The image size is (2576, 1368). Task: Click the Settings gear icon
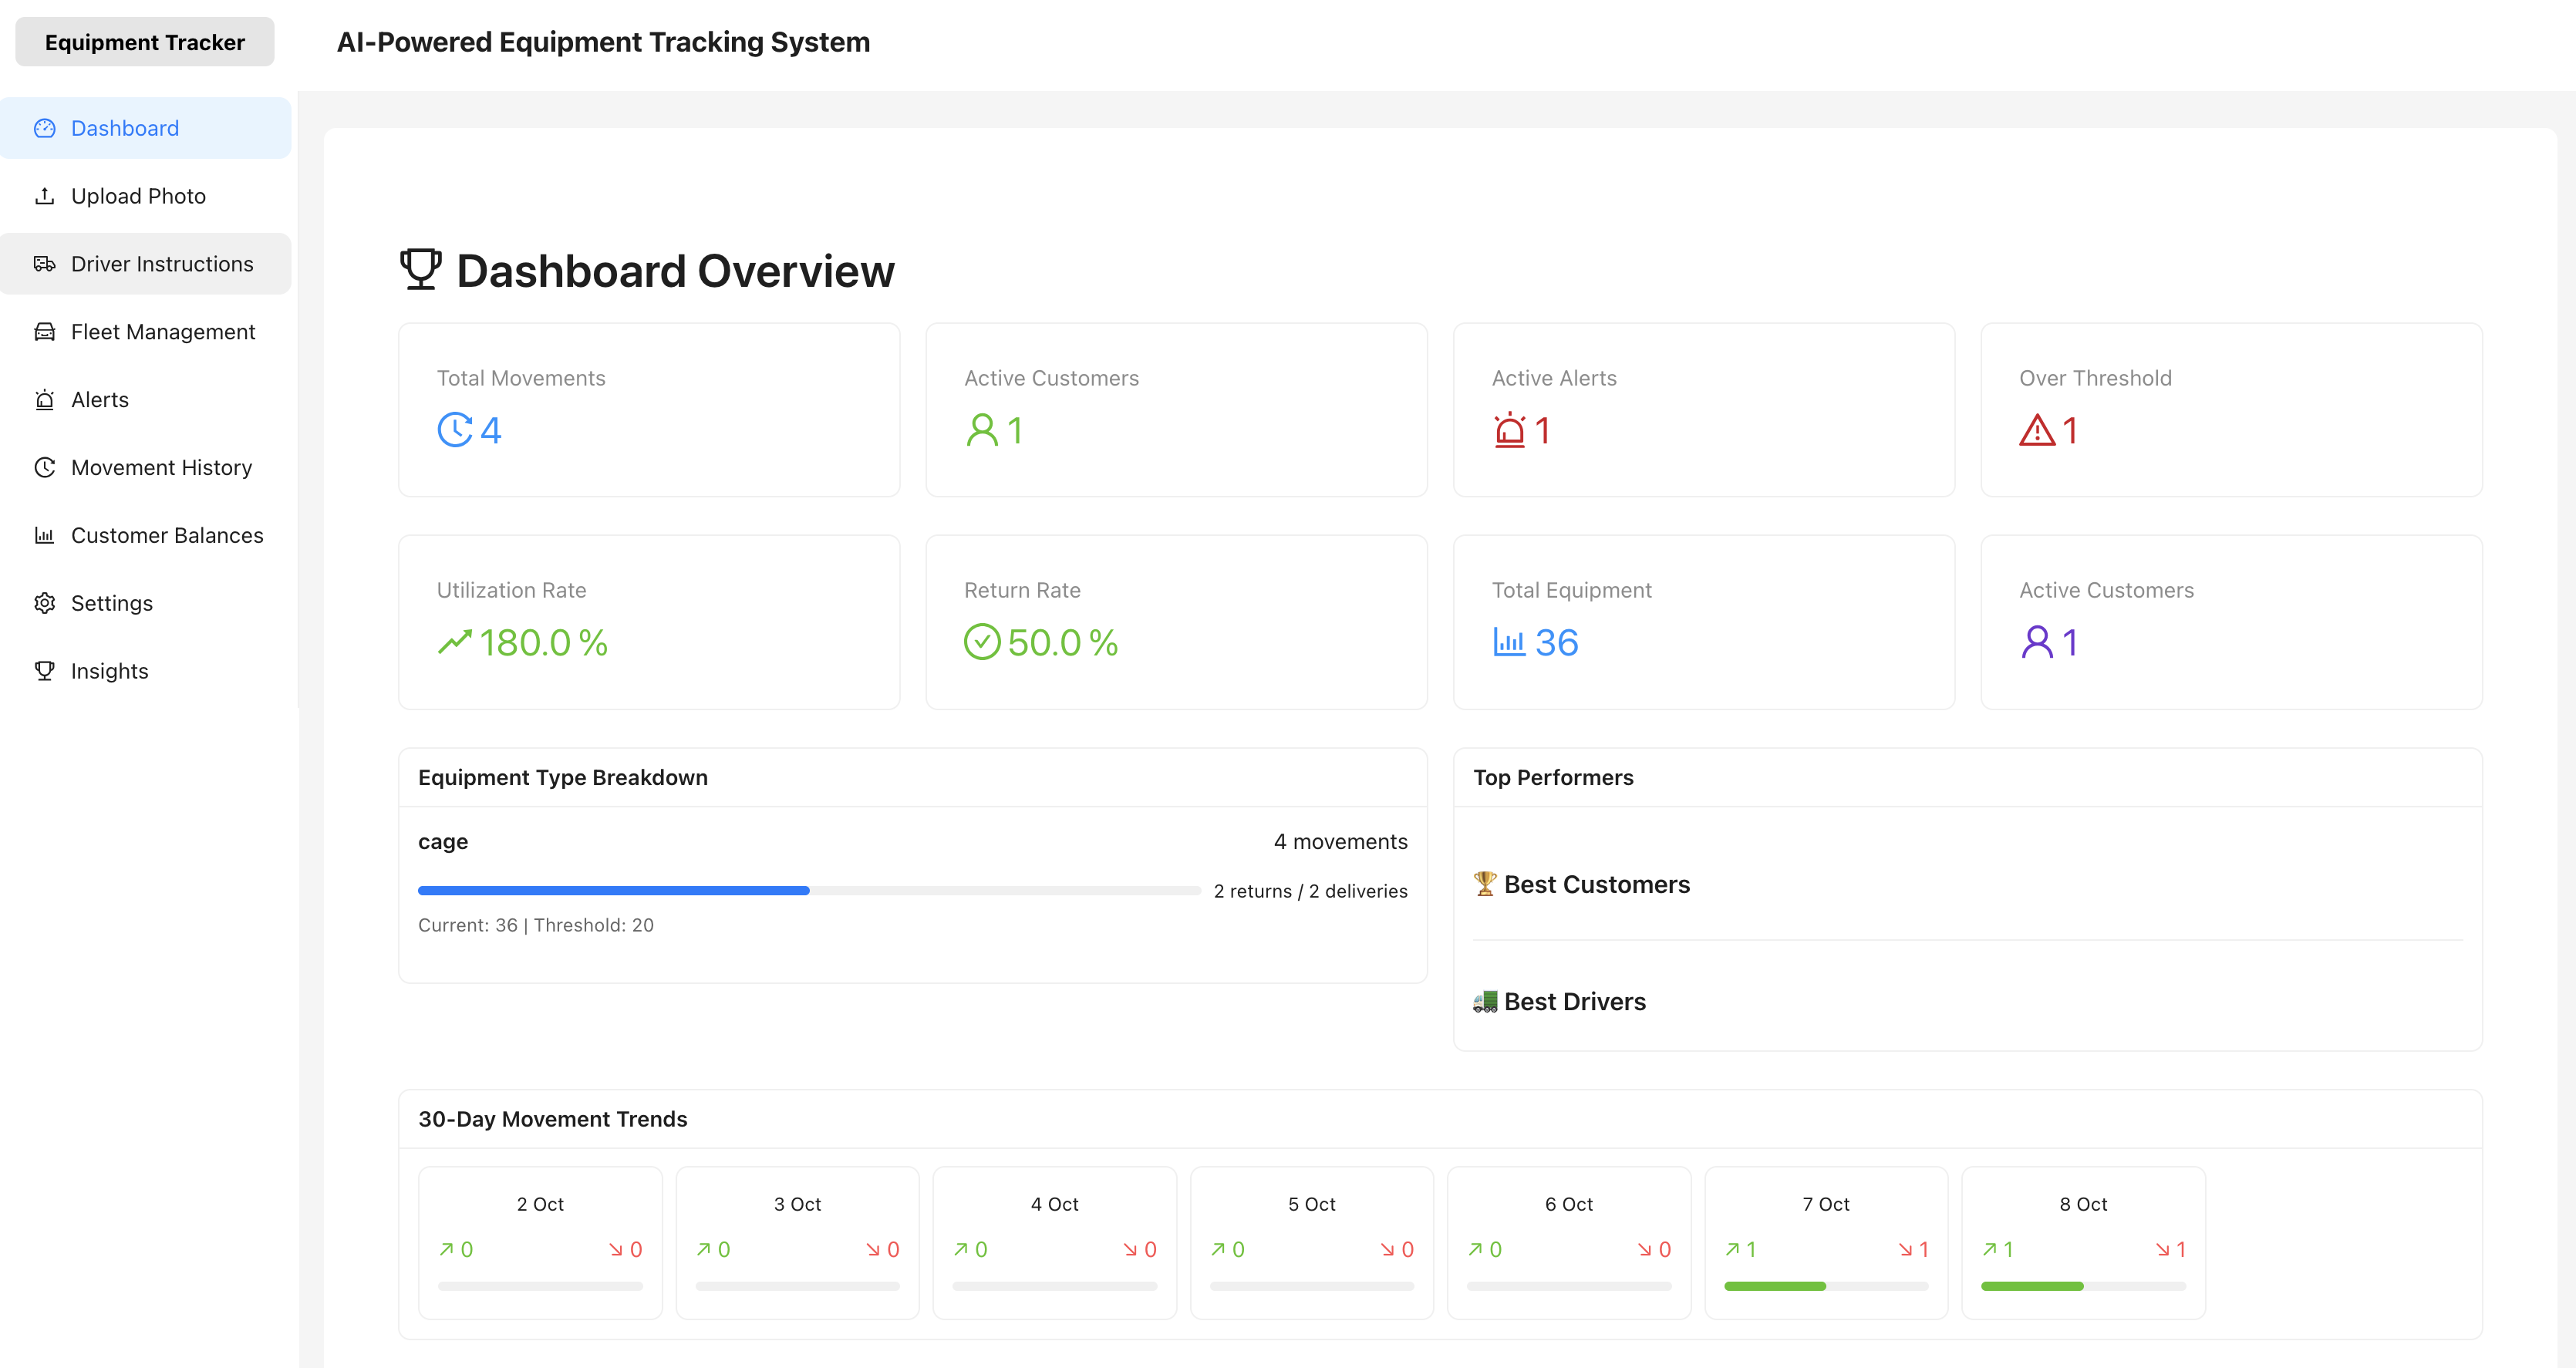coord(44,603)
